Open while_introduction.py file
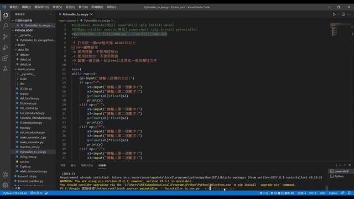The width and height of the screenshot is (354, 199). pos(33,171)
